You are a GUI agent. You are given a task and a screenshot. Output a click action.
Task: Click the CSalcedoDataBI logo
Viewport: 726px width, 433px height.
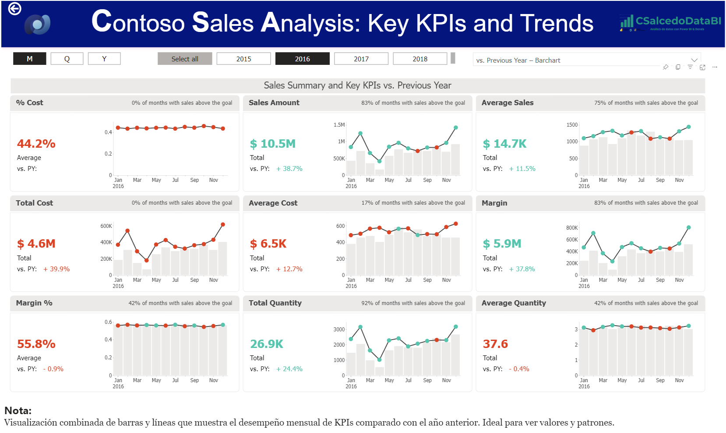[670, 22]
